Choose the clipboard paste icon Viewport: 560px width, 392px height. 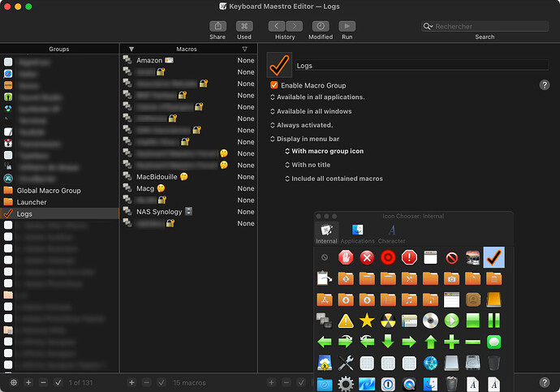click(325, 278)
